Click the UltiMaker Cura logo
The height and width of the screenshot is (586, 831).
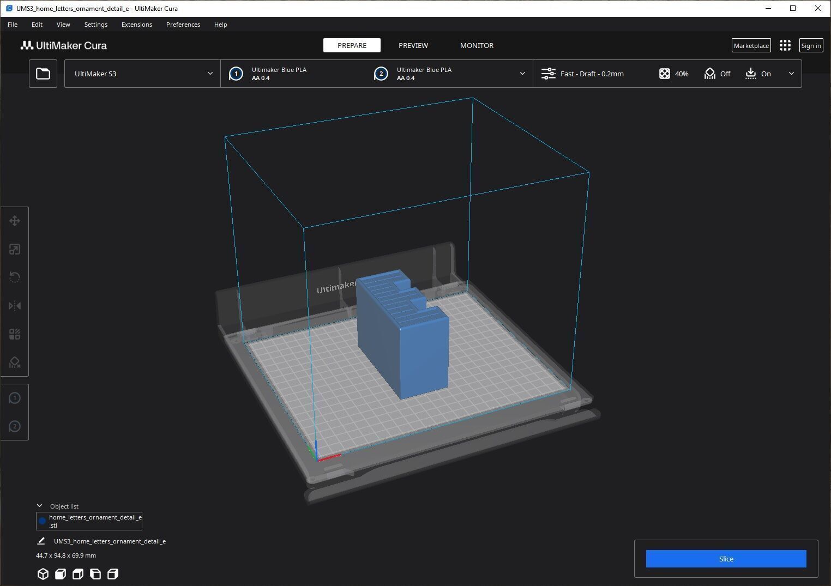[64, 46]
